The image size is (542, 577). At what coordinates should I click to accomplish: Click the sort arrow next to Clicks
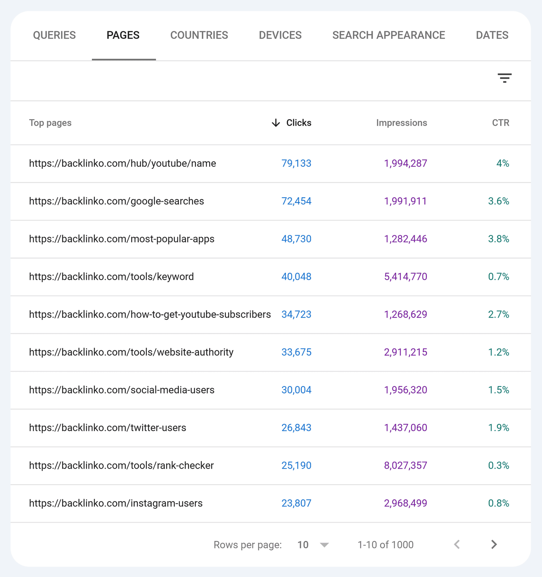pyautogui.click(x=276, y=123)
